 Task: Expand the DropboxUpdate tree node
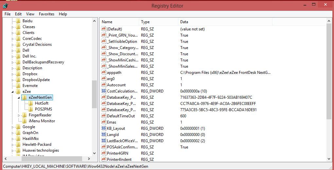tap(12, 80)
